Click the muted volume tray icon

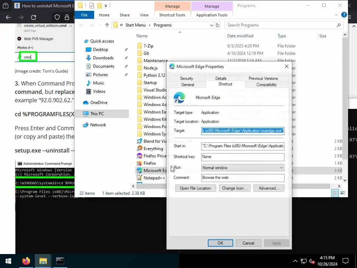pos(312,261)
